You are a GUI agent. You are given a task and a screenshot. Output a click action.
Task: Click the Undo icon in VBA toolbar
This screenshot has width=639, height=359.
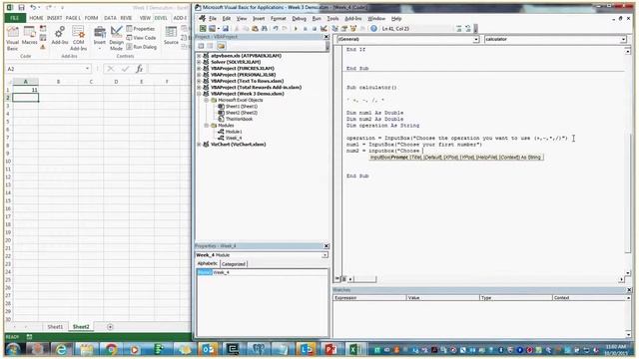coord(276,29)
